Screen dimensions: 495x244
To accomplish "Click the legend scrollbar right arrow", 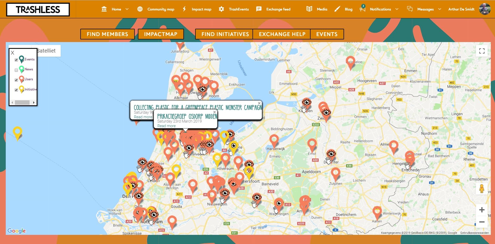I will tap(34, 102).
